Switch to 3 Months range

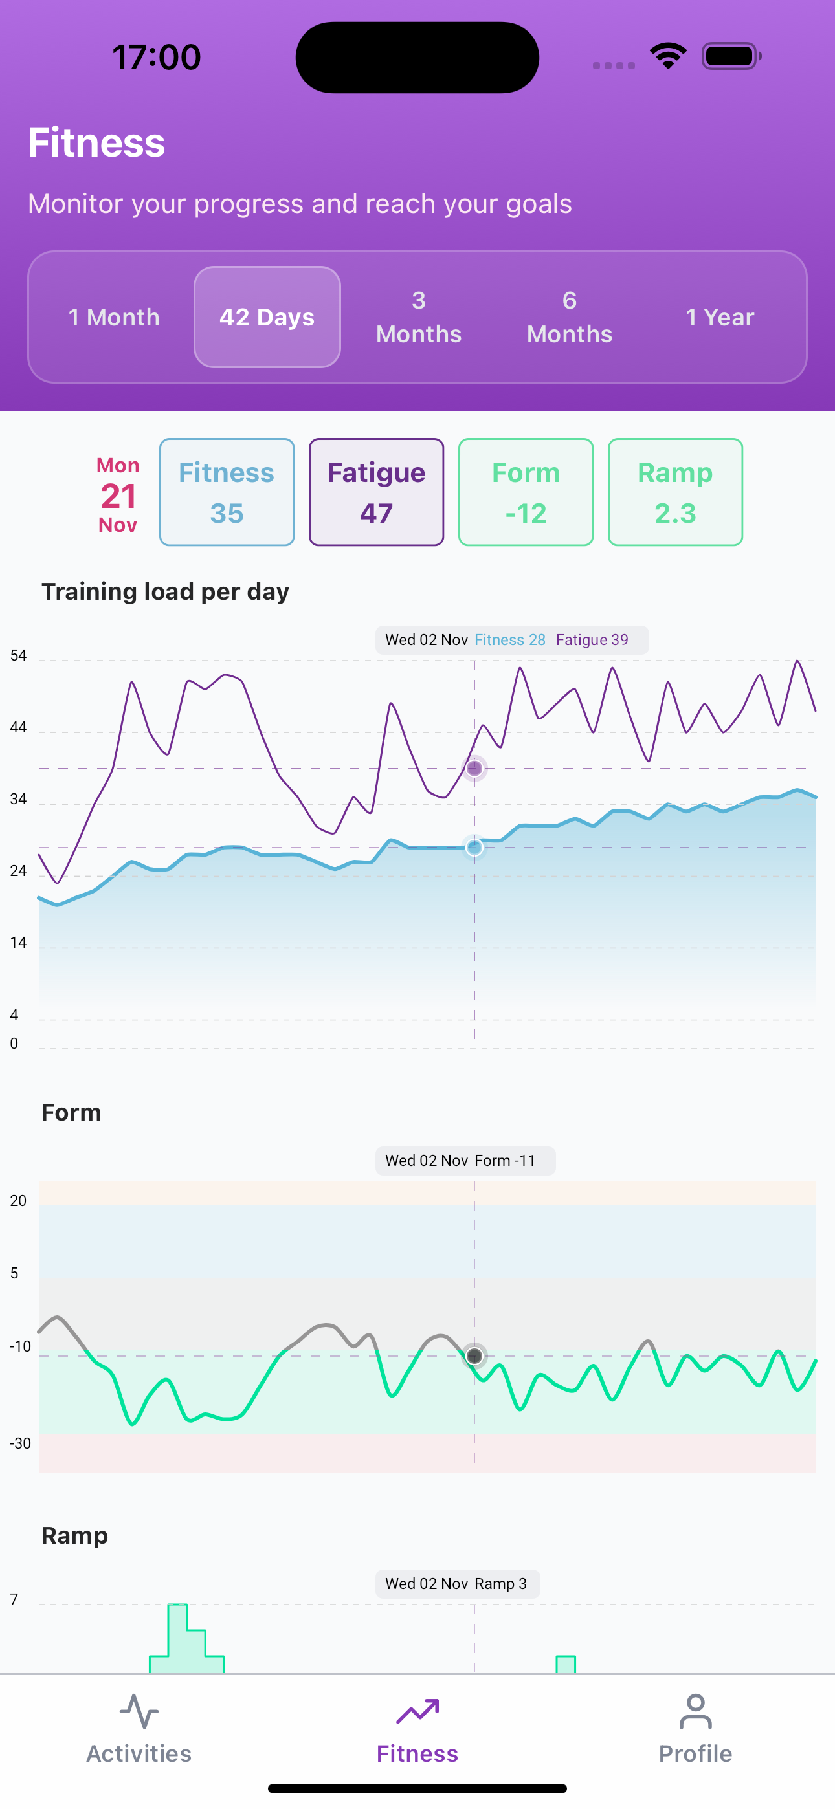pyautogui.click(x=419, y=318)
